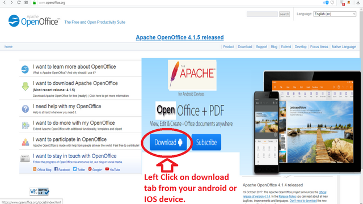Click the Apache OpenOffice 4.1.4 released heading
The image size is (363, 204).
273,185
